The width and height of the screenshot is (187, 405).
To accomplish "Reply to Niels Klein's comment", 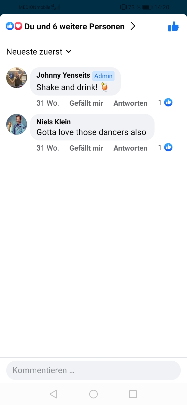I will click(130, 148).
